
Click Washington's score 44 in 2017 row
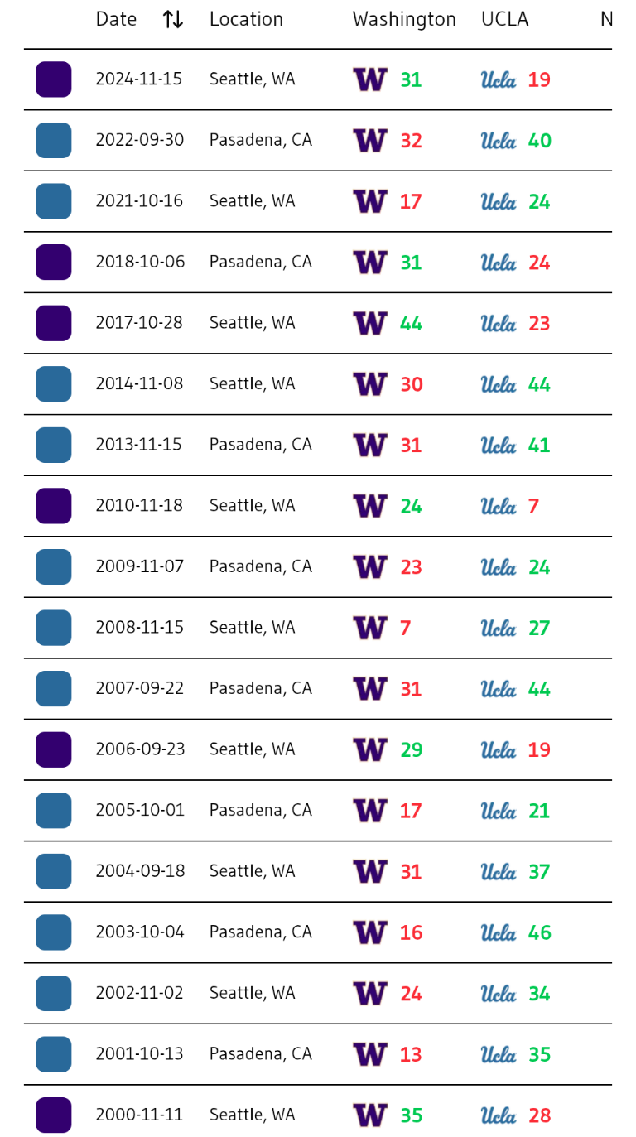(x=411, y=324)
